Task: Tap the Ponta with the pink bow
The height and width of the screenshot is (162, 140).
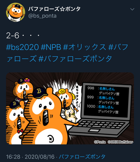Action: [23, 89]
